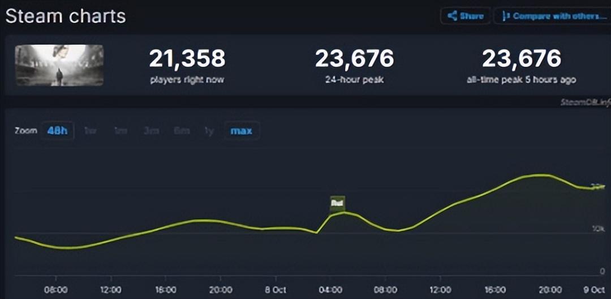Select the 6m zoom range

[x=182, y=131]
